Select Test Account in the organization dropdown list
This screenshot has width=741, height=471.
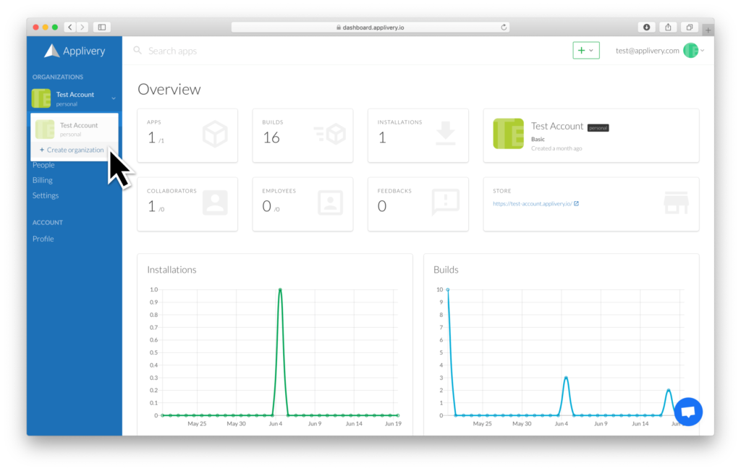click(x=75, y=129)
